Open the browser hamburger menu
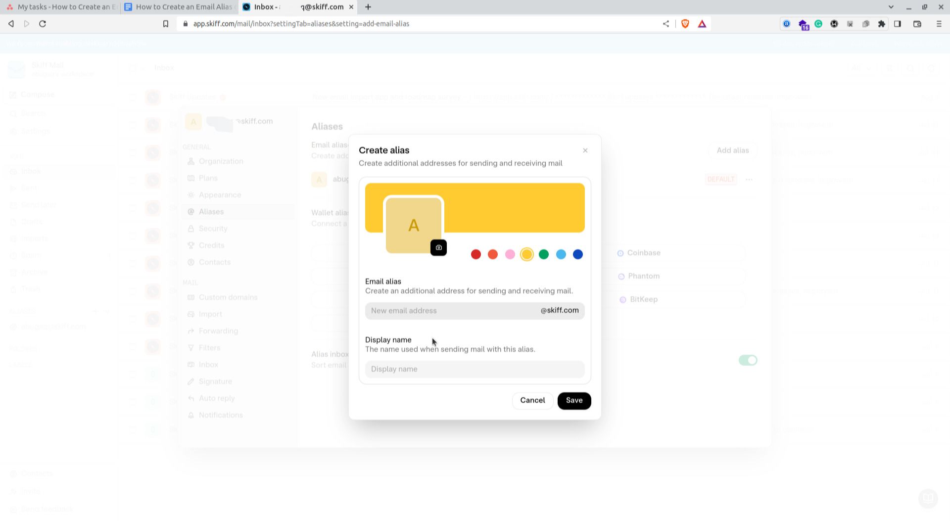This screenshot has width=950, height=521. click(939, 24)
